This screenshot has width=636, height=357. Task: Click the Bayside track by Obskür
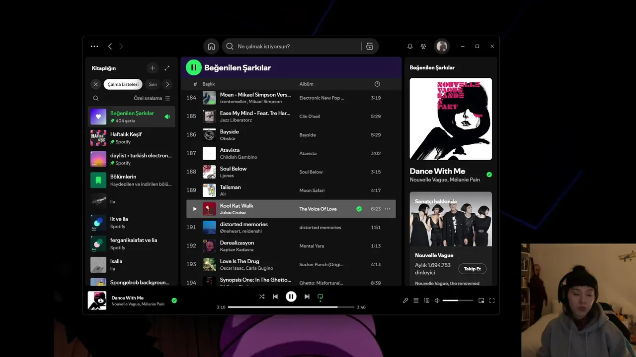291,134
